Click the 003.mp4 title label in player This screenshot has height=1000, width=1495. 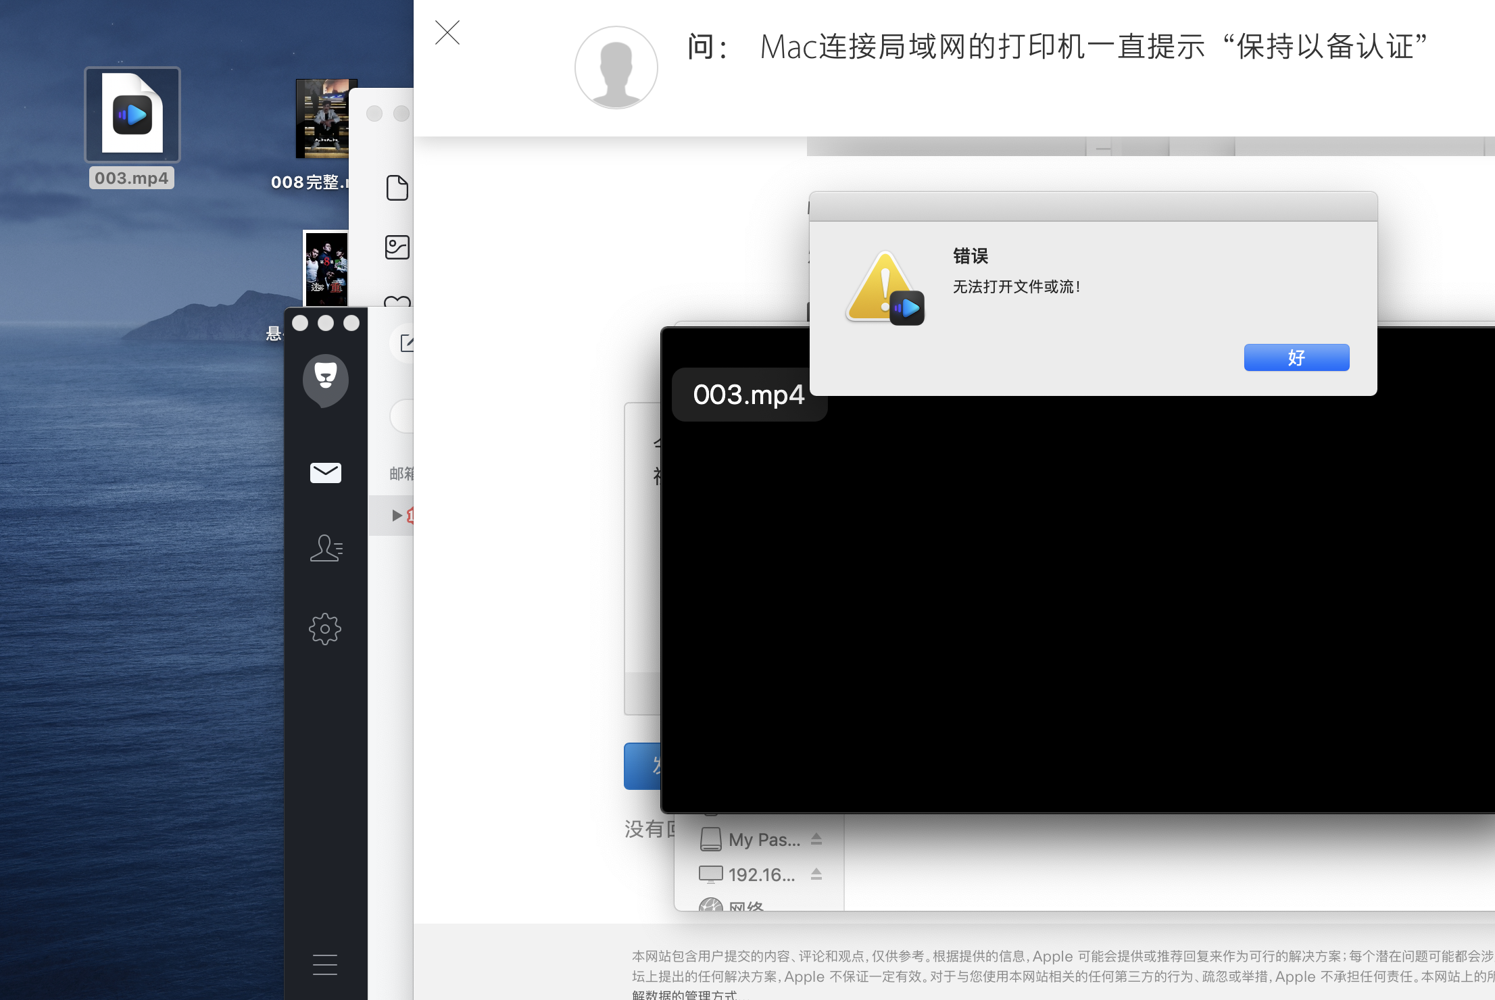[x=748, y=395]
